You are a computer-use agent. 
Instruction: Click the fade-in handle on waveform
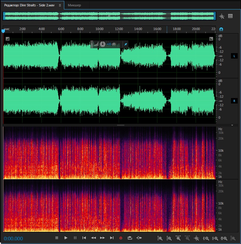tap(8, 39)
